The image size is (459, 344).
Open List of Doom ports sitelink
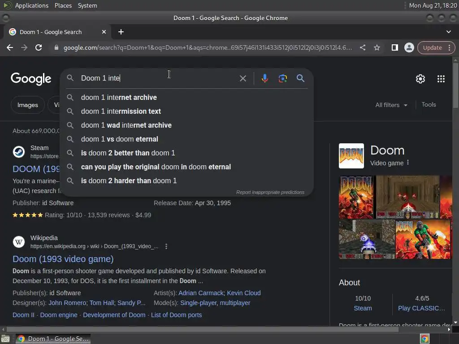176,315
